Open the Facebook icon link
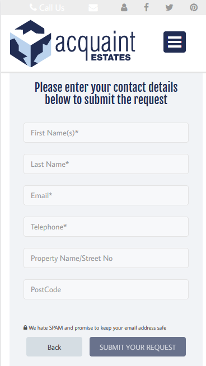The image size is (206, 366). click(146, 7)
